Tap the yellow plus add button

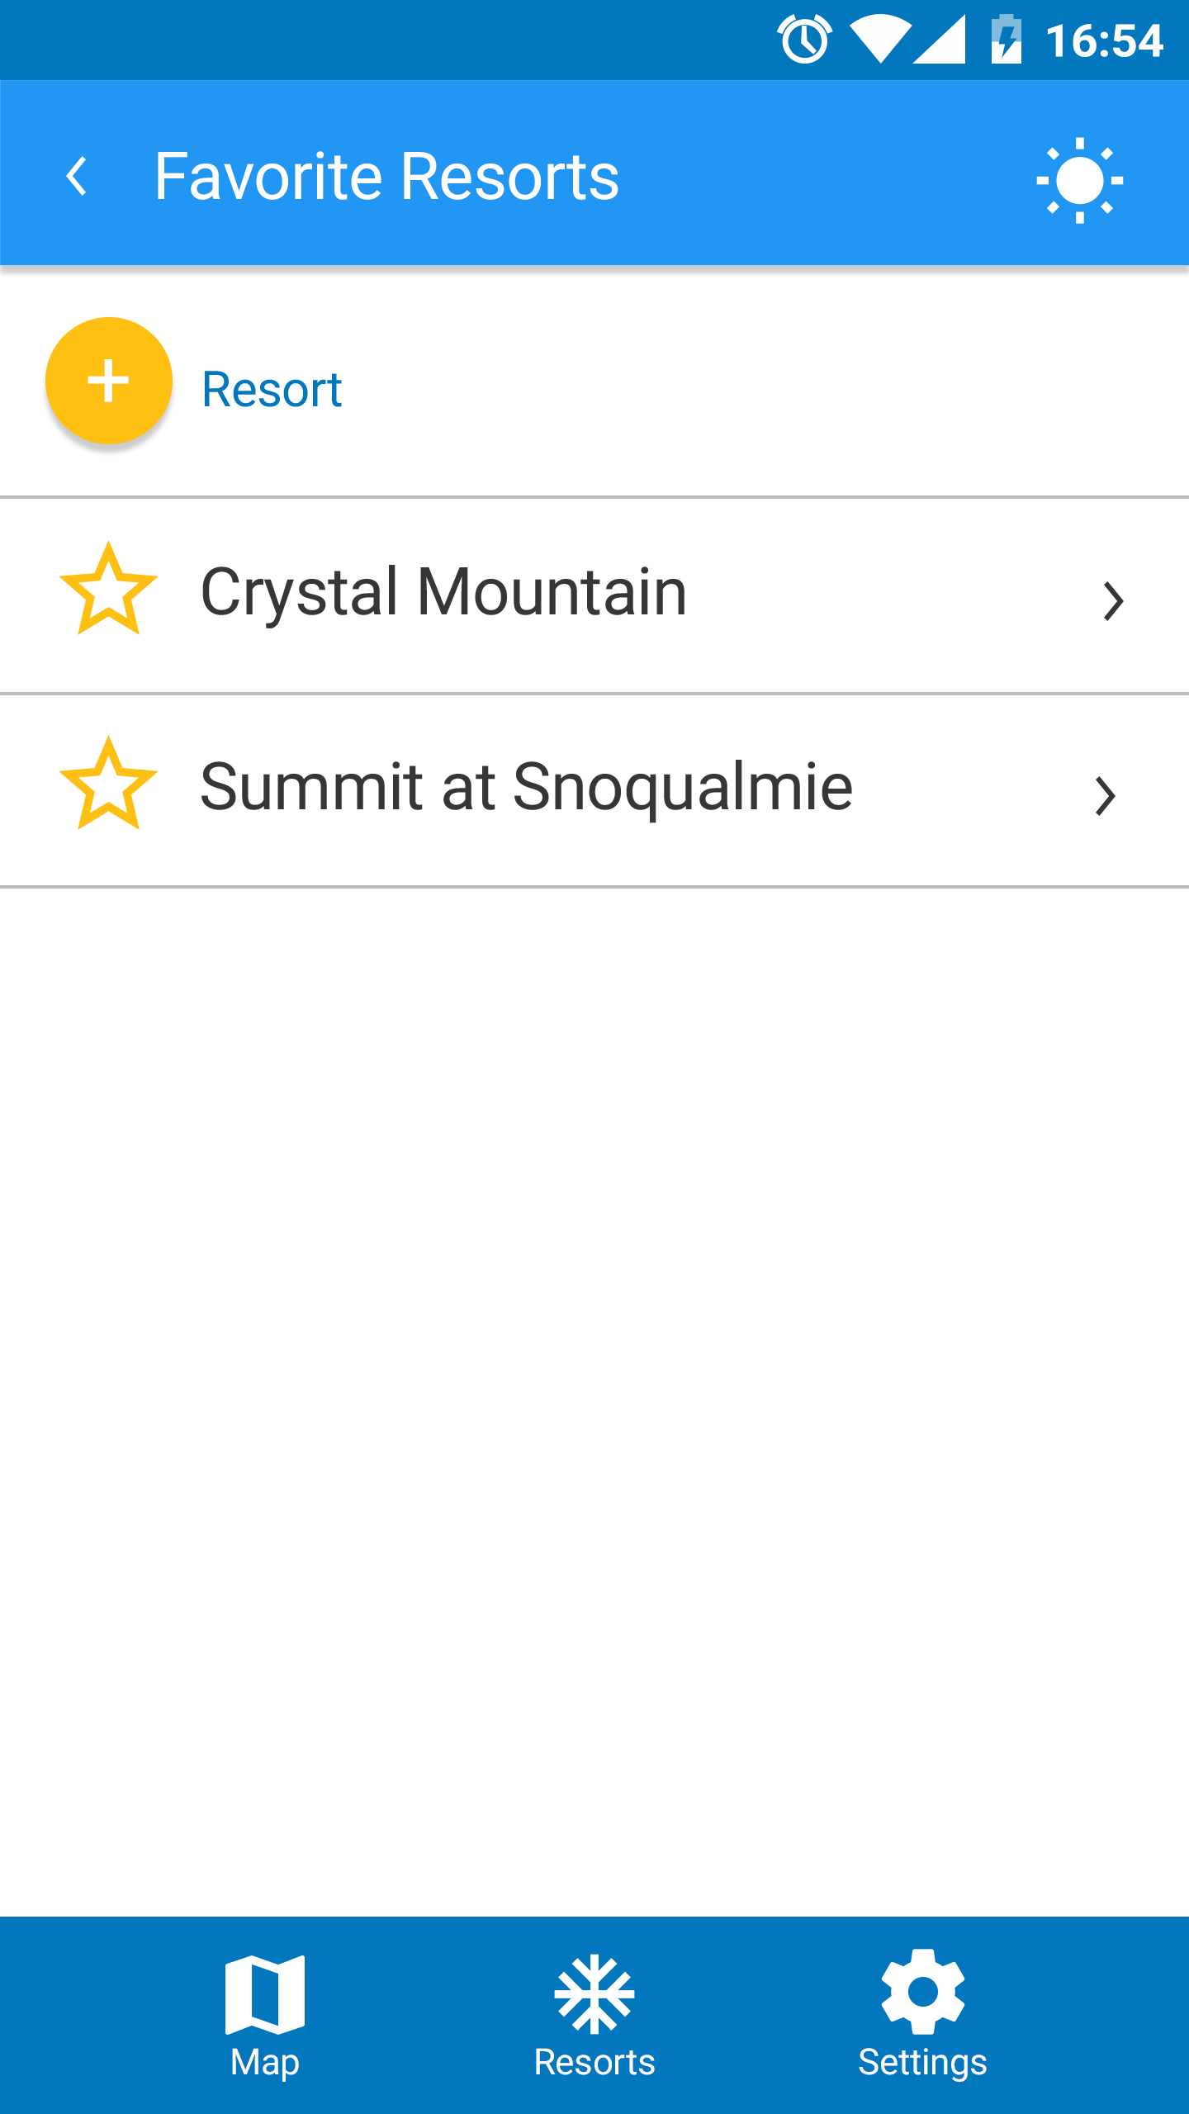109,382
